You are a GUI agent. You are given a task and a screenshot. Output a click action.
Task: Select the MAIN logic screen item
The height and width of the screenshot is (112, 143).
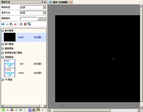(x=24, y=73)
